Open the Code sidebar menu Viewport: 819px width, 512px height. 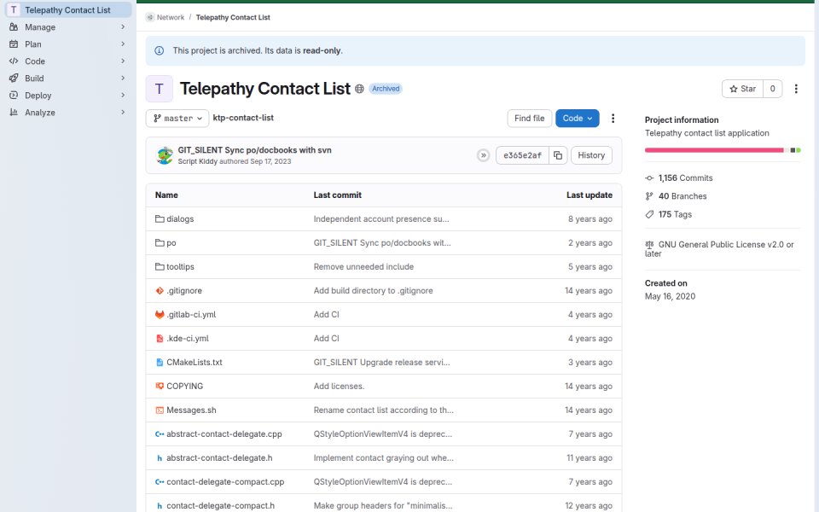pyautogui.click(x=68, y=61)
